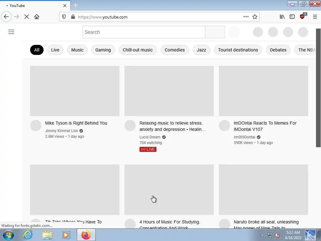
Task: Open the ImDOntai Reacts video thumbnail
Action: [263, 91]
